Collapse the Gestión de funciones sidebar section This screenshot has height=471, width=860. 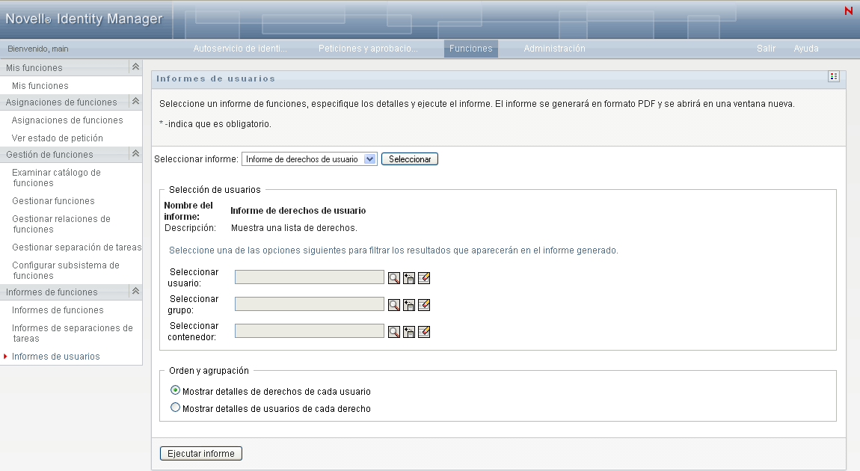point(135,153)
